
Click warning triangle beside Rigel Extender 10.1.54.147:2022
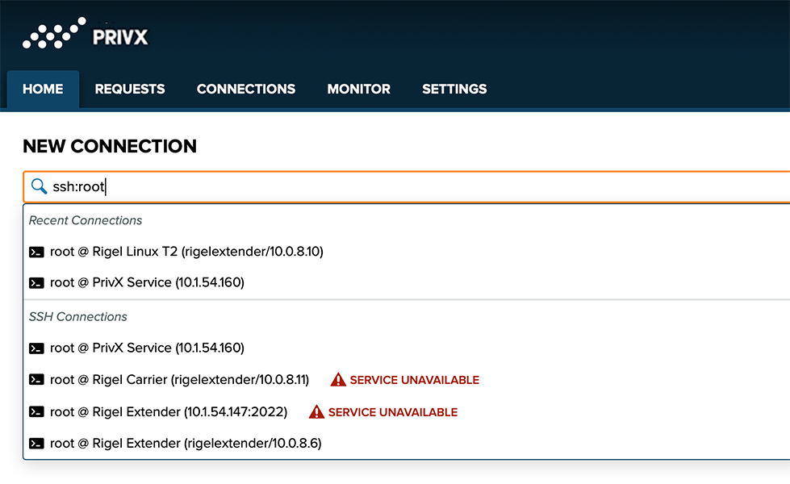pyautogui.click(x=316, y=412)
